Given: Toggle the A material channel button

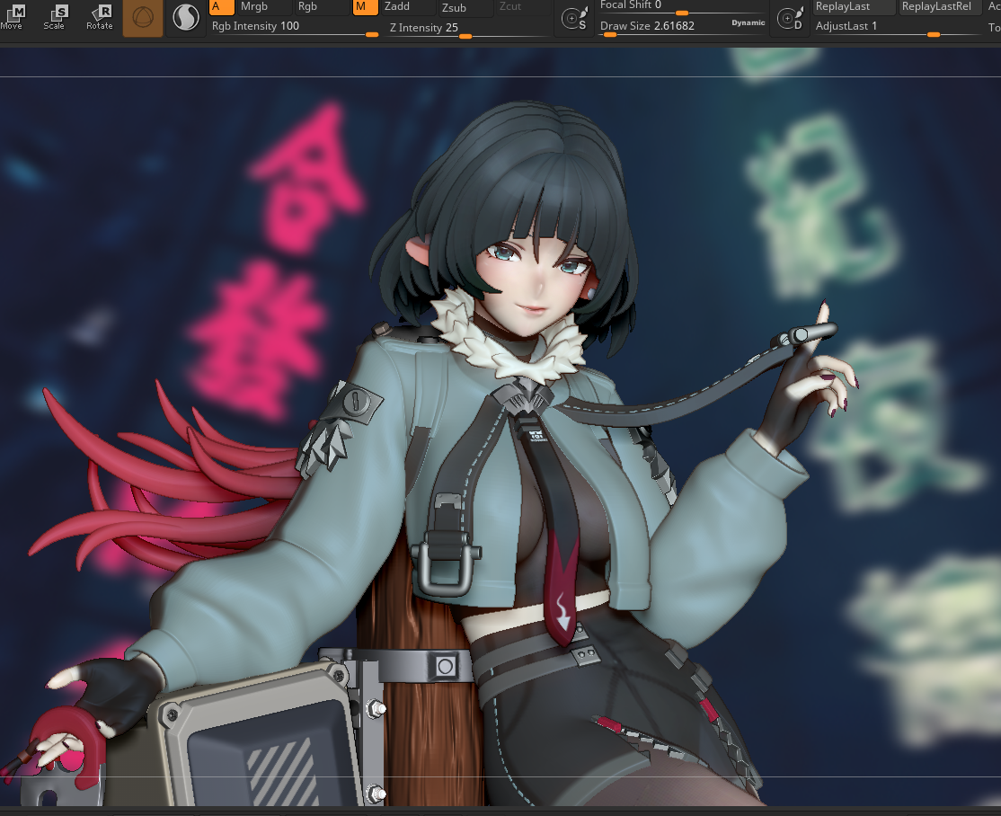Looking at the screenshot, I should 222,7.
